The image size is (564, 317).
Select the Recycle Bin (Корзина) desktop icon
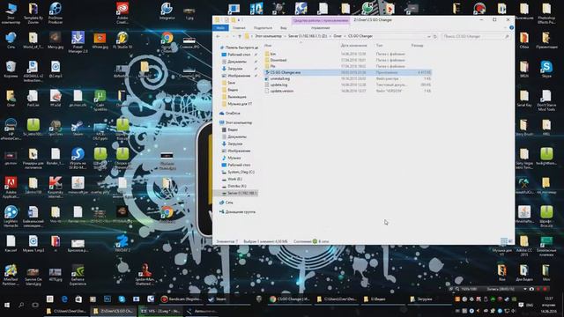[11, 70]
